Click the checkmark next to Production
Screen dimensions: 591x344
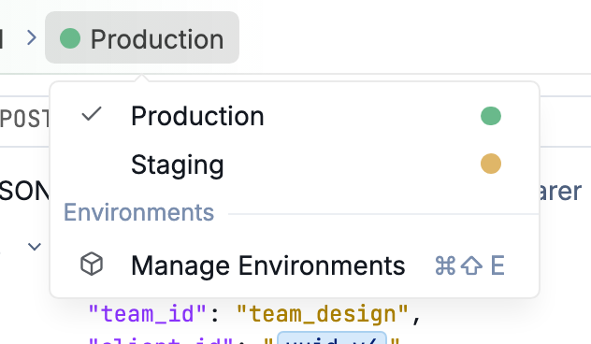(92, 114)
